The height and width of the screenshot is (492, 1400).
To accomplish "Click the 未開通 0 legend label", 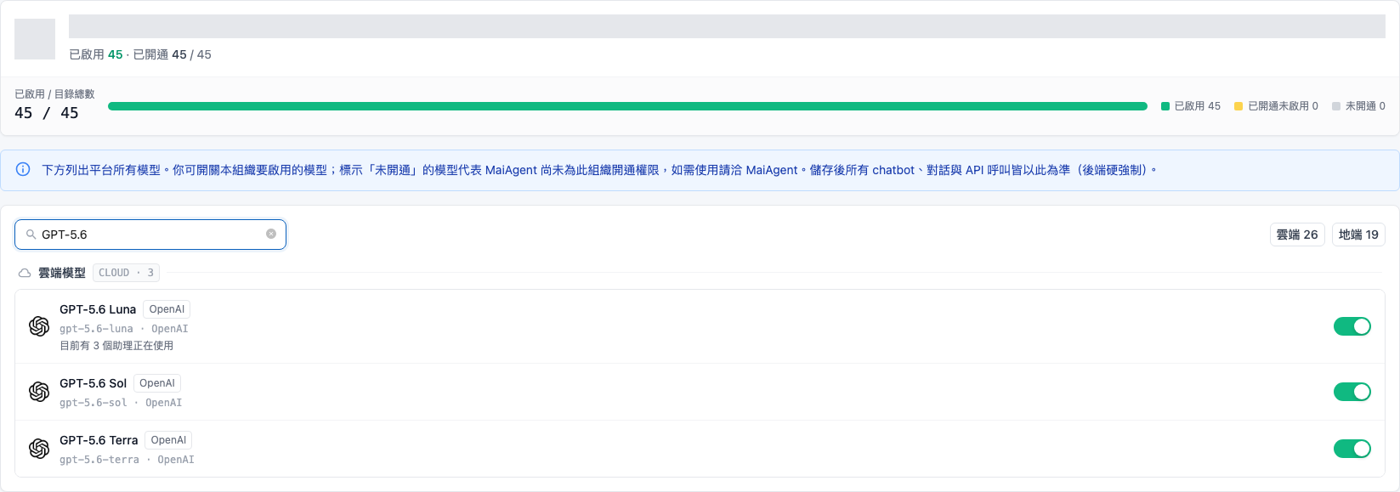I will coord(1365,106).
